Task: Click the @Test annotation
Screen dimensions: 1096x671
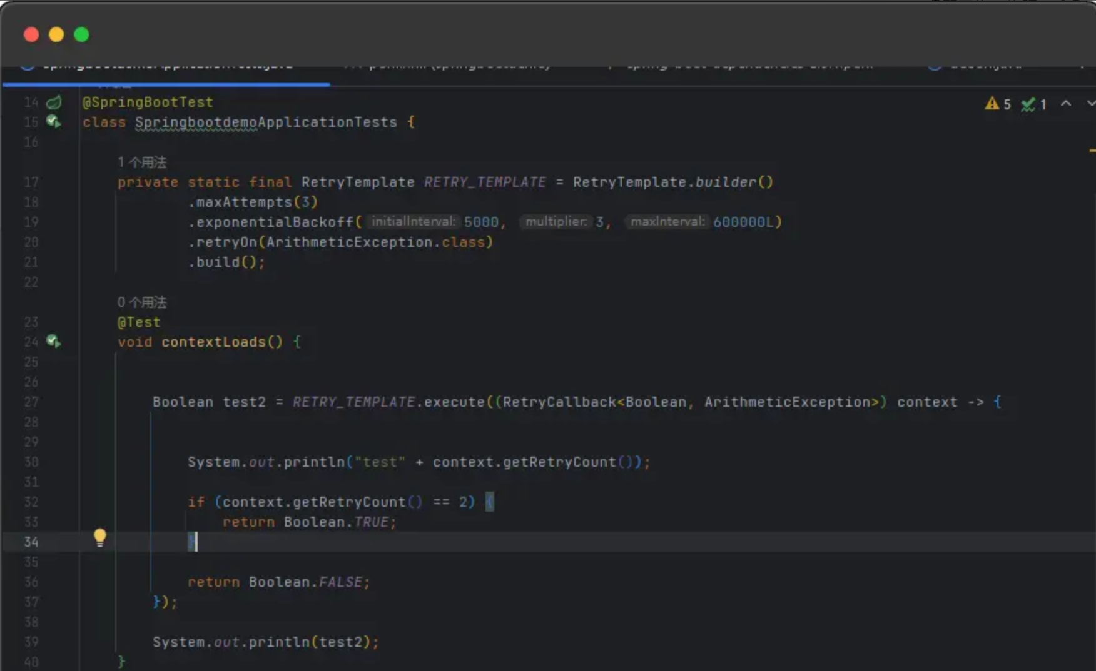Action: [x=139, y=322]
